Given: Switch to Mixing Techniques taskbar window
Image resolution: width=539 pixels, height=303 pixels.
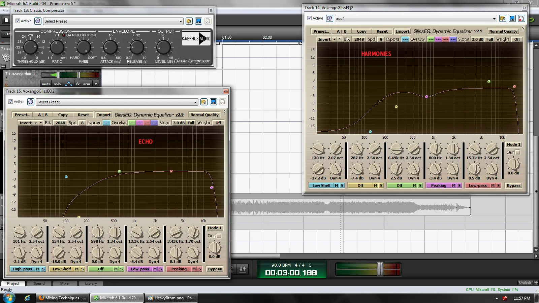Looking at the screenshot, I should 62,298.
